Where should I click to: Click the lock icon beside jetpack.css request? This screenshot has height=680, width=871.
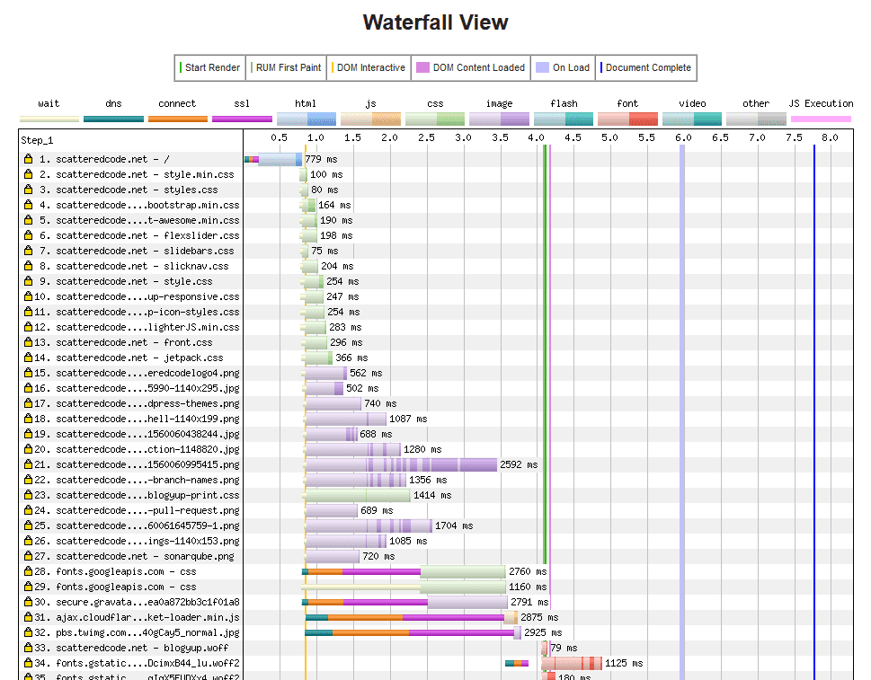27,357
